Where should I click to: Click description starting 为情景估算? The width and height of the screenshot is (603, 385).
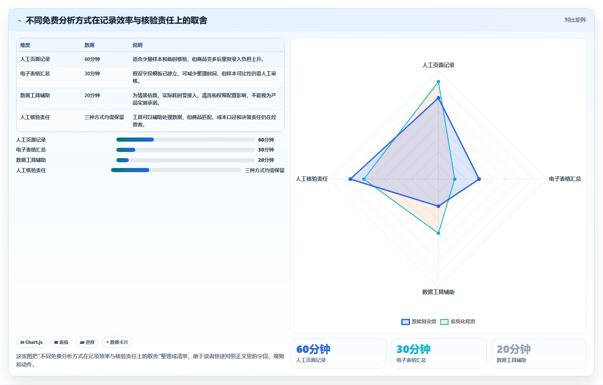(204, 99)
